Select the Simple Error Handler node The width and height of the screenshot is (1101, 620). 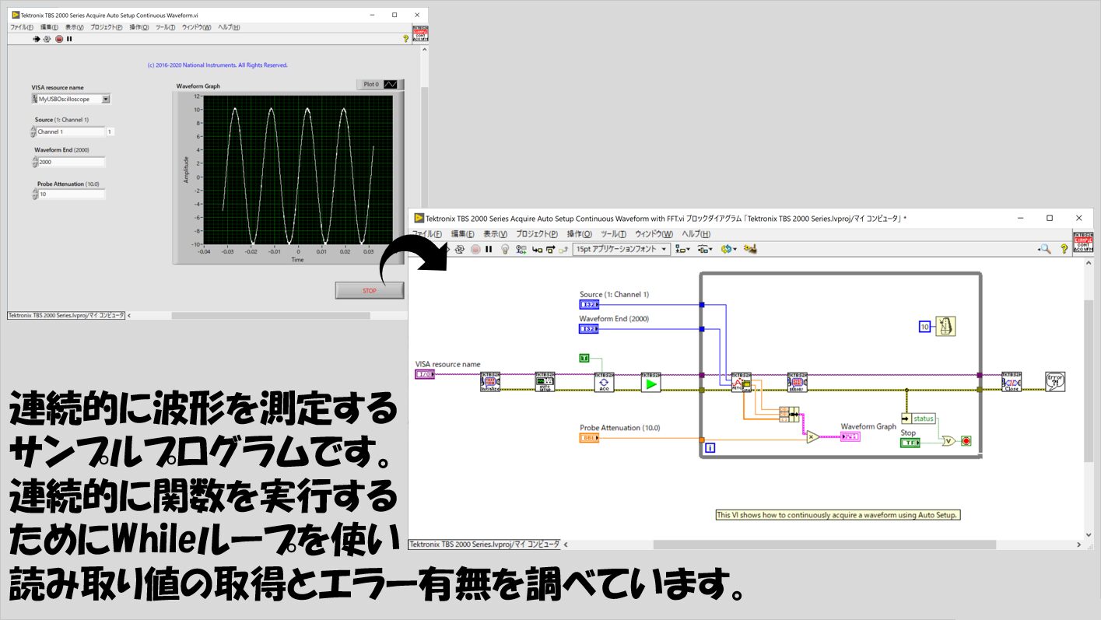coord(1055,381)
